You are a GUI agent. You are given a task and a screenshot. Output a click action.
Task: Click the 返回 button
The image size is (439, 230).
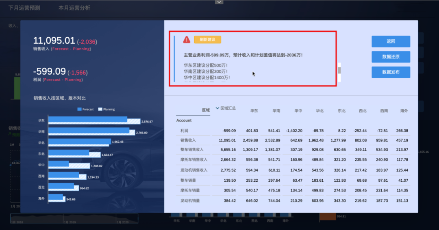point(391,41)
